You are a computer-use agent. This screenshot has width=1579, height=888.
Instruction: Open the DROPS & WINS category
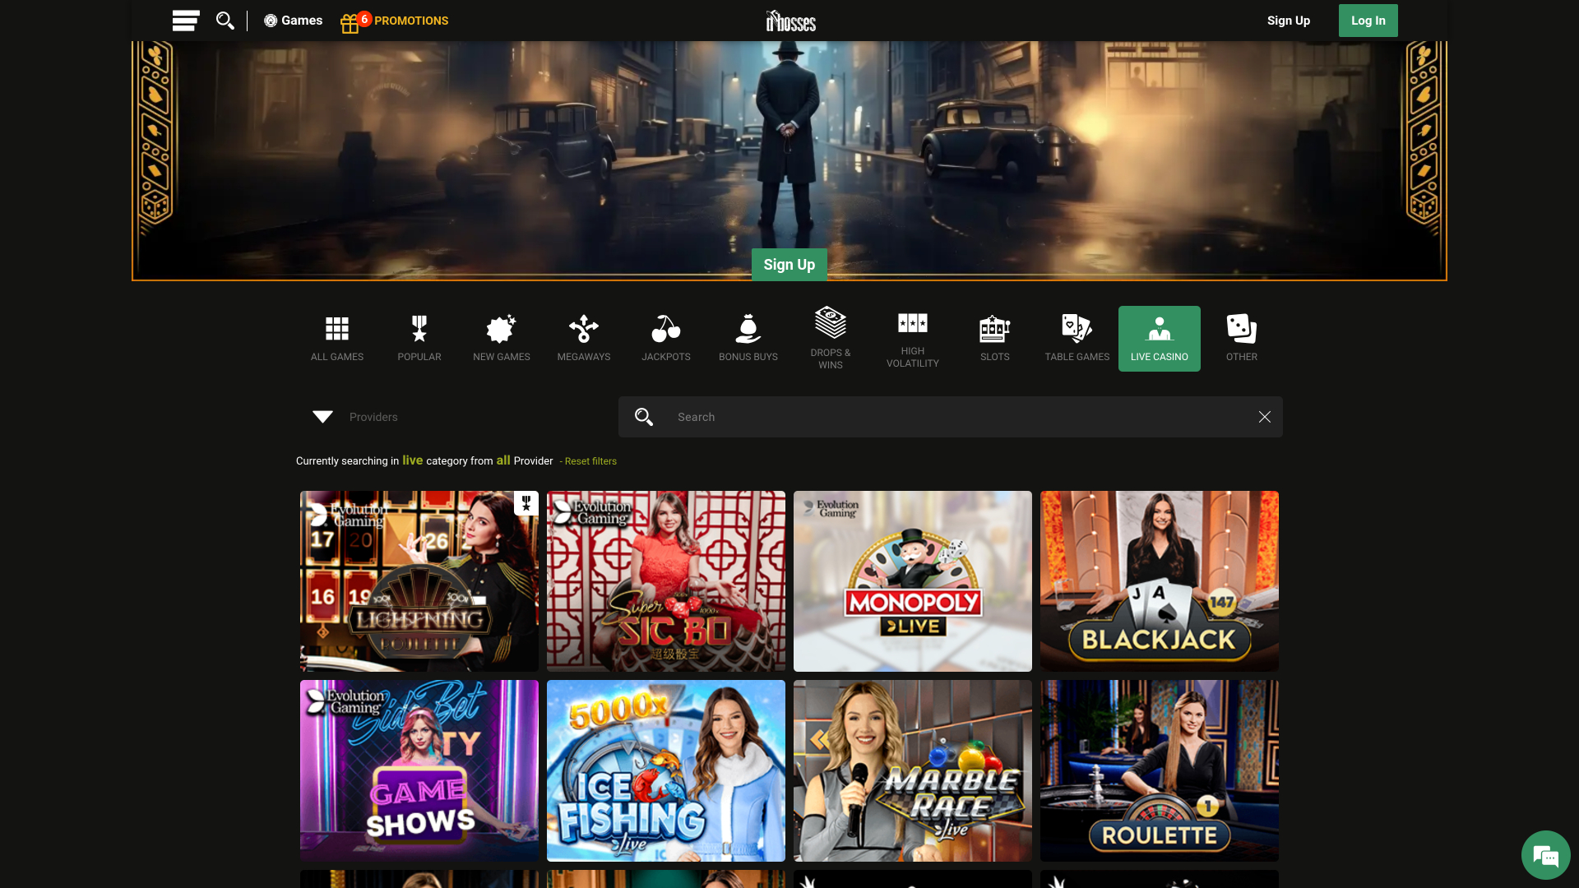830,338
